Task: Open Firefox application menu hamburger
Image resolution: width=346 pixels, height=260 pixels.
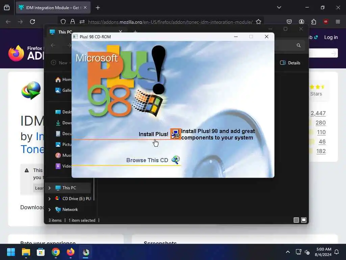Action: pos(338,22)
